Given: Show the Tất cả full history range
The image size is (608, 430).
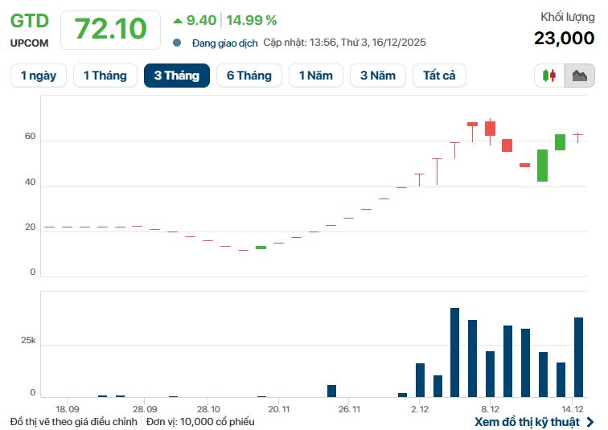Looking at the screenshot, I should 439,76.
